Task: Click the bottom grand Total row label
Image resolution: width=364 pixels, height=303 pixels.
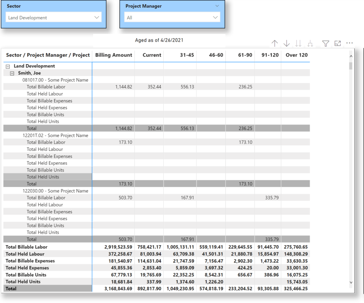Action: click(11, 289)
